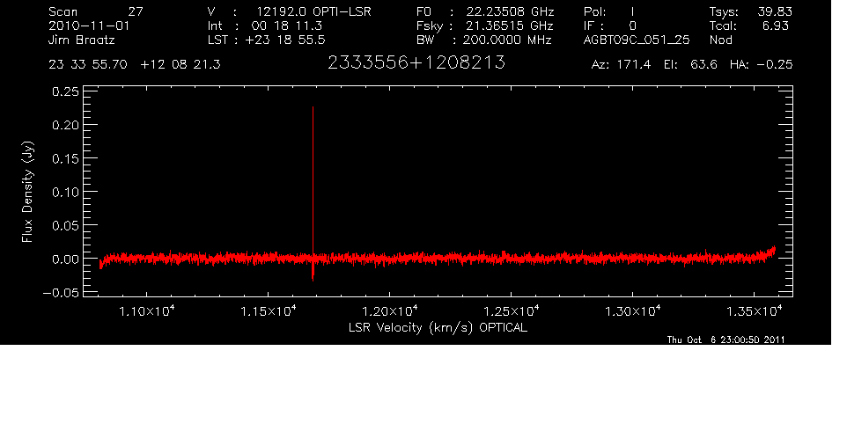Viewport: 847px width, 431px height.
Task: Click the x-axis label 1.20×10⁴
Action: (x=391, y=310)
